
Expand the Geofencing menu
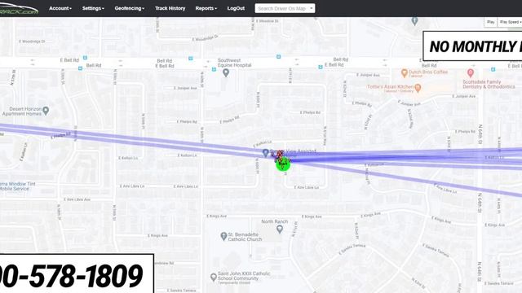click(129, 8)
